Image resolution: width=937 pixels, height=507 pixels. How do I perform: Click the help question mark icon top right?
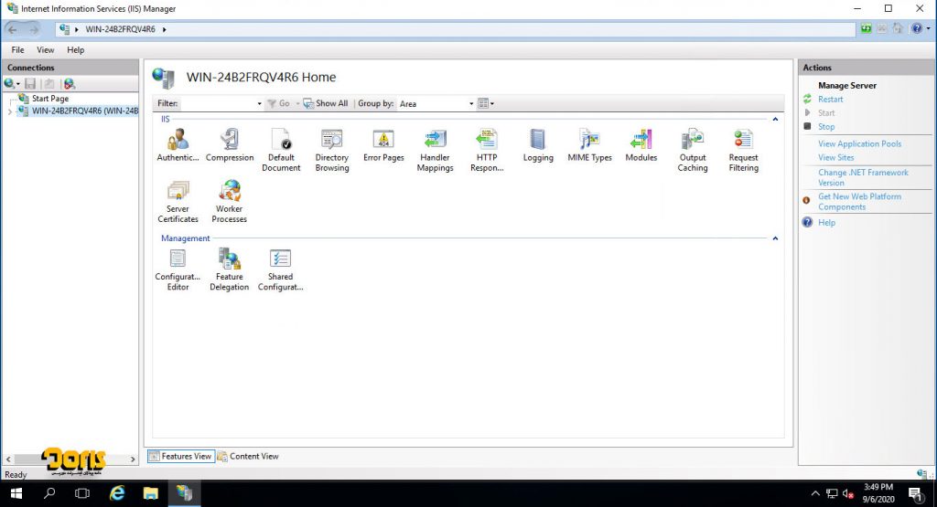917,28
